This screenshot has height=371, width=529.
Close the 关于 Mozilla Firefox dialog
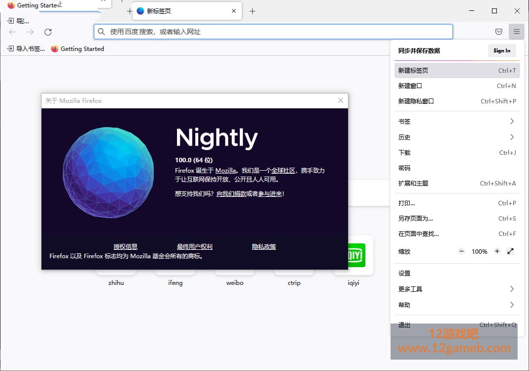point(341,100)
